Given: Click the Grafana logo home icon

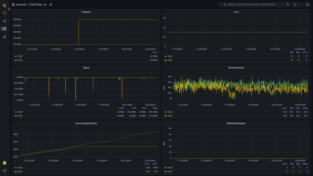Looking at the screenshot, I should (x=4, y=5).
